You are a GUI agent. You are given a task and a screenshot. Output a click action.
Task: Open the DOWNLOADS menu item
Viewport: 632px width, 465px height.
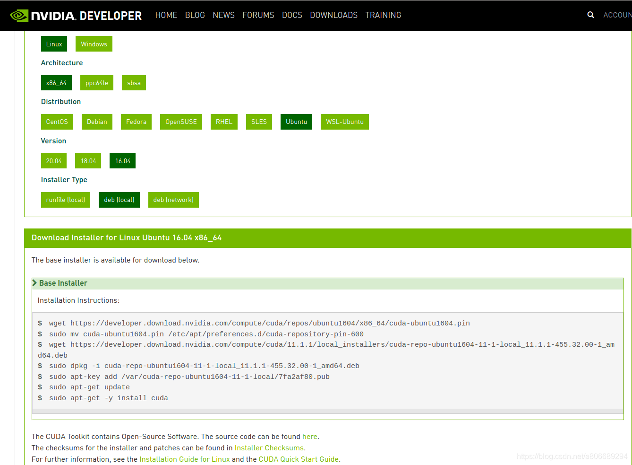click(x=334, y=15)
